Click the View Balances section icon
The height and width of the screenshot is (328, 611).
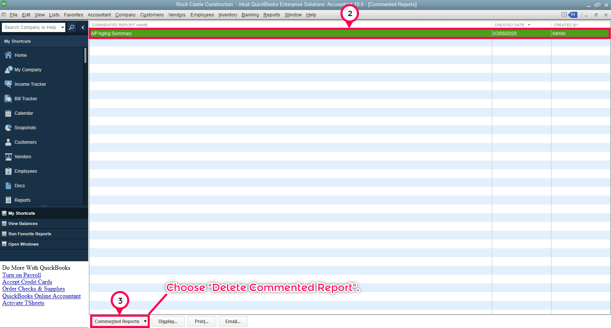pos(4,224)
